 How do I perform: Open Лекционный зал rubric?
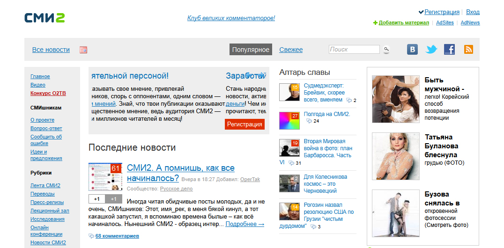click(50, 211)
